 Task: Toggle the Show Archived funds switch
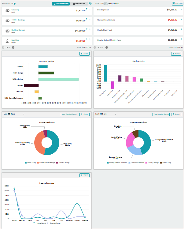[106, 4]
